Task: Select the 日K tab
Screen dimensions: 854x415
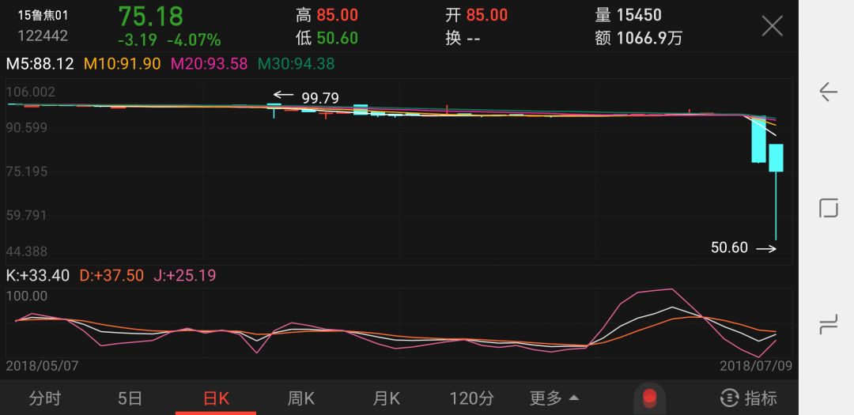Action: click(x=216, y=398)
